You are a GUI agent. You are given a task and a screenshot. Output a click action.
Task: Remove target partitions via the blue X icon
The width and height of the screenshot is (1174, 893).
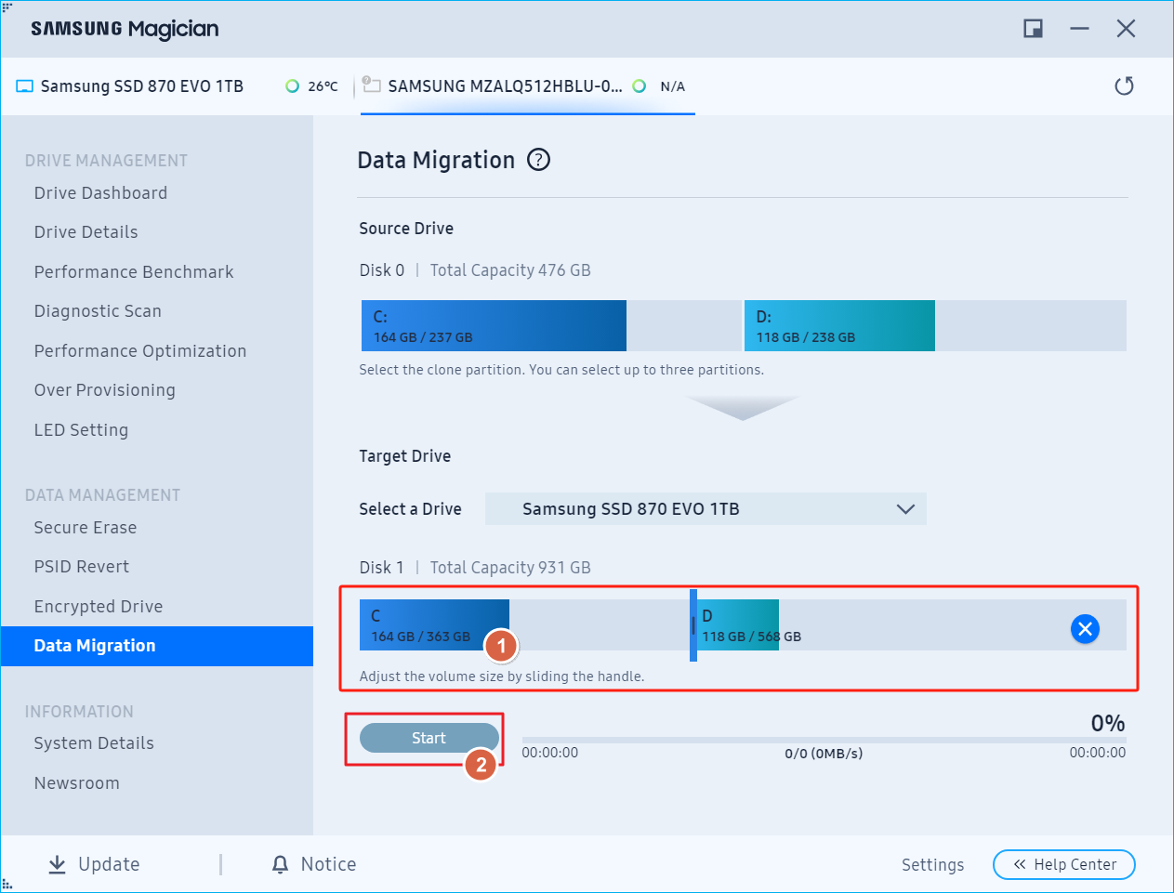tap(1085, 629)
